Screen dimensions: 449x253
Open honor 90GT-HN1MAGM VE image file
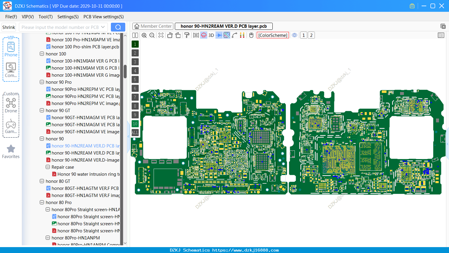pyautogui.click(x=83, y=132)
